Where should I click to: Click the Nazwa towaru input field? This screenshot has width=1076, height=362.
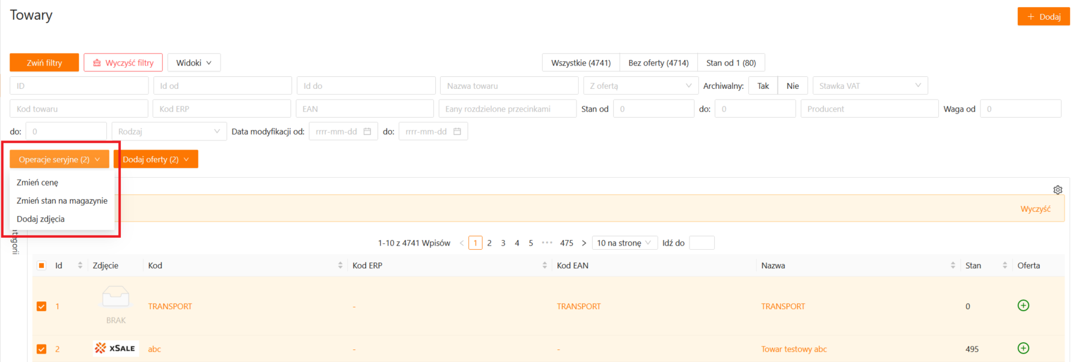pyautogui.click(x=509, y=86)
